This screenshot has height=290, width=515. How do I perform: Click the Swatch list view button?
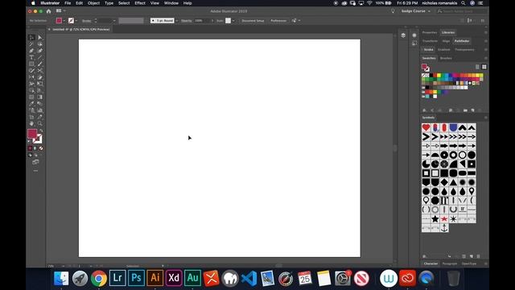pos(477,67)
